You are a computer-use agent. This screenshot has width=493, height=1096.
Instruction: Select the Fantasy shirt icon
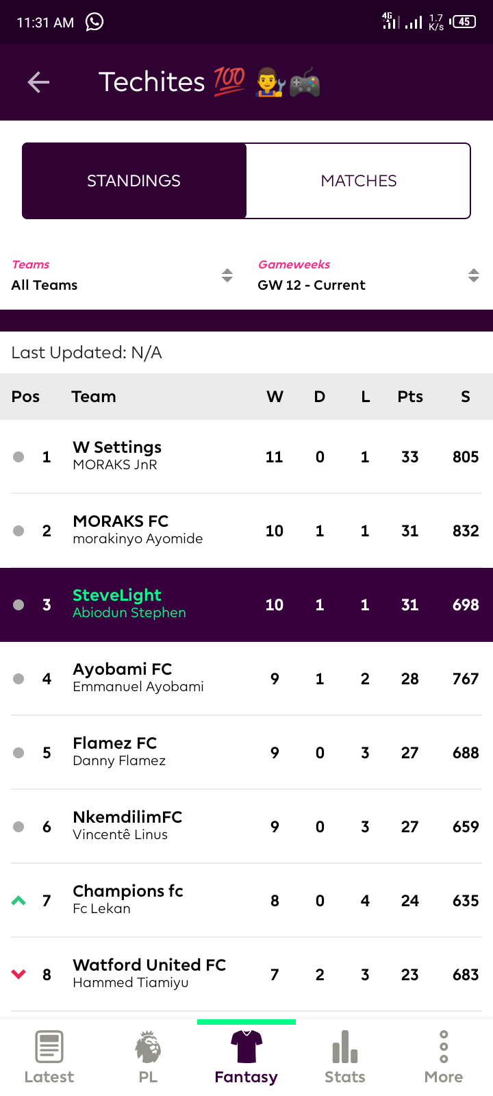[x=246, y=1047]
